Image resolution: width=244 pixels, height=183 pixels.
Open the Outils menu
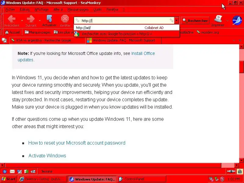(x=97, y=9)
